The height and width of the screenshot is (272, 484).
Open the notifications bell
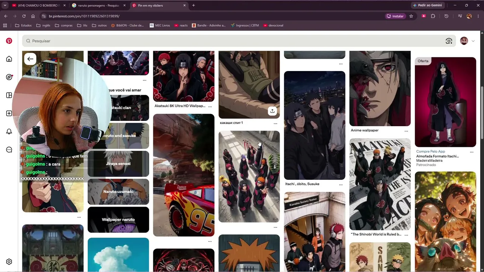click(9, 131)
